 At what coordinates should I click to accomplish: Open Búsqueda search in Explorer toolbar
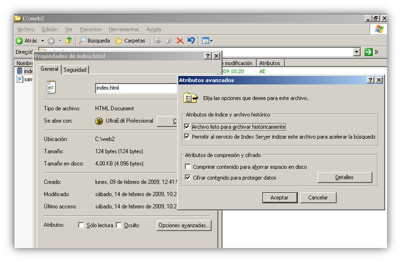94,40
